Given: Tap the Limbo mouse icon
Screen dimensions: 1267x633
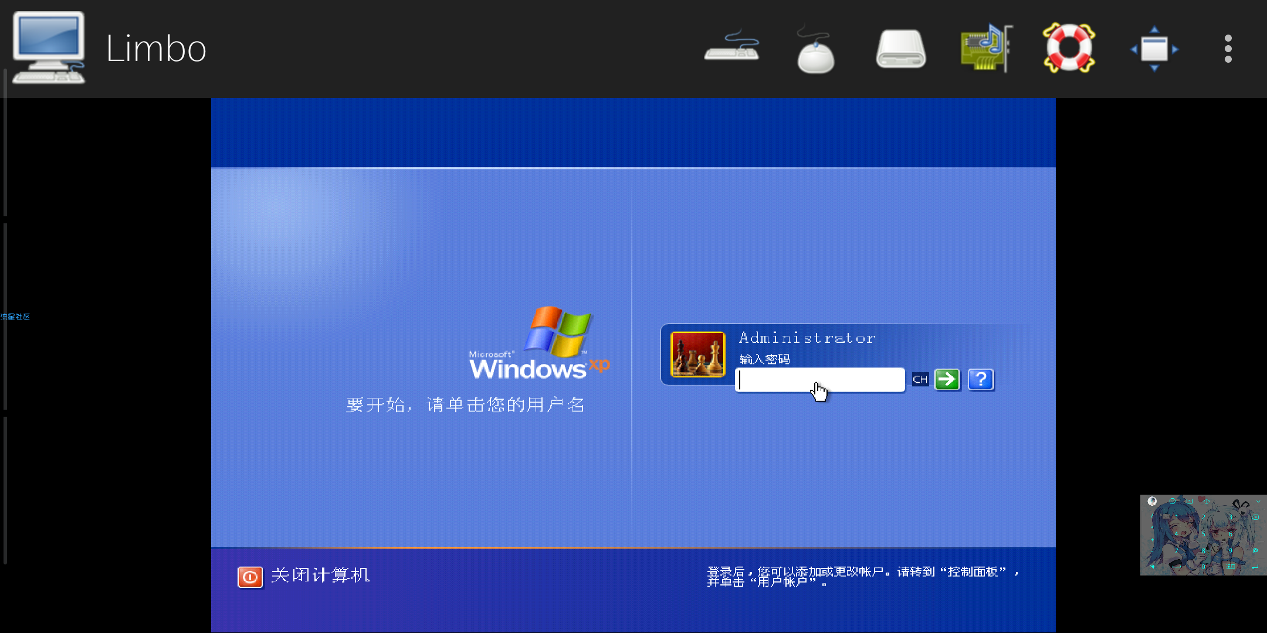Looking at the screenshot, I should (x=815, y=49).
